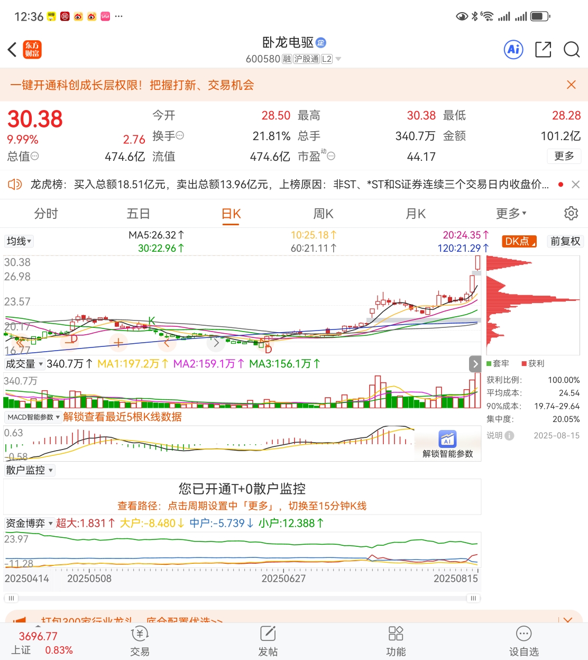Tap the back arrow icon
588x660 pixels.
[12, 50]
